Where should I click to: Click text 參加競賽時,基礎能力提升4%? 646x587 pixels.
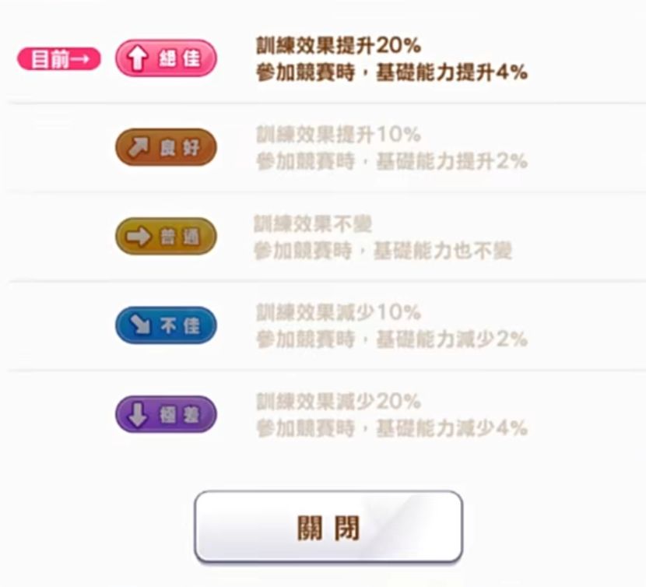(391, 72)
